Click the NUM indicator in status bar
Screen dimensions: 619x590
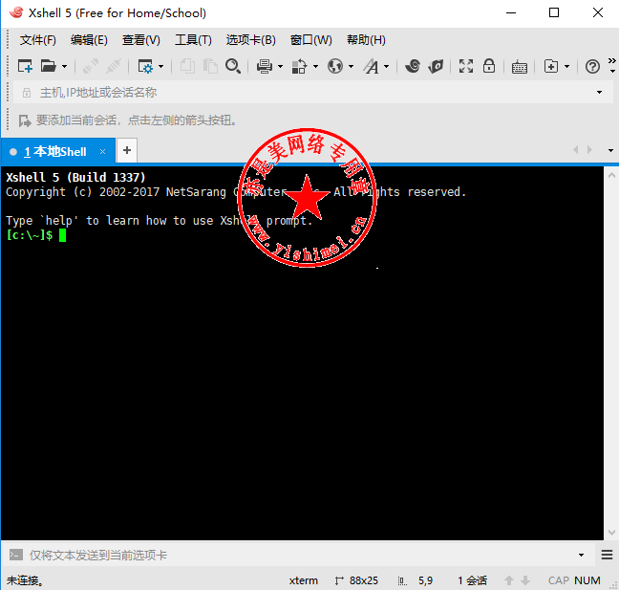(x=587, y=580)
